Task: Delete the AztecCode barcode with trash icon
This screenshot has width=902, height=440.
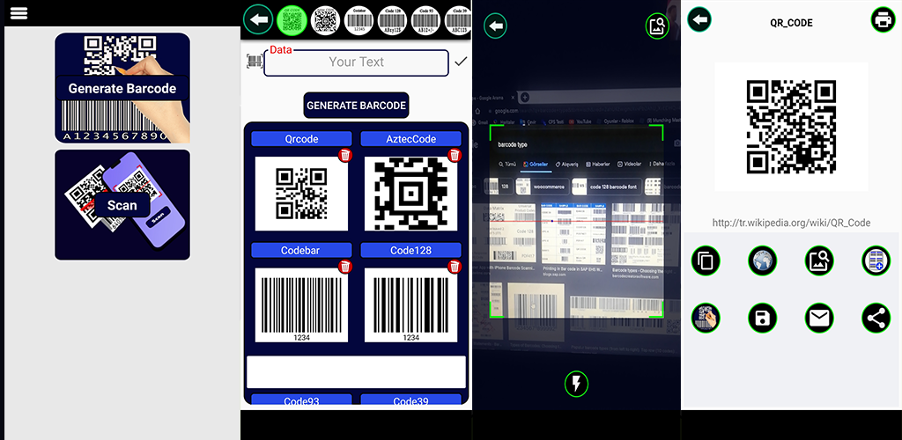Action: tap(455, 155)
